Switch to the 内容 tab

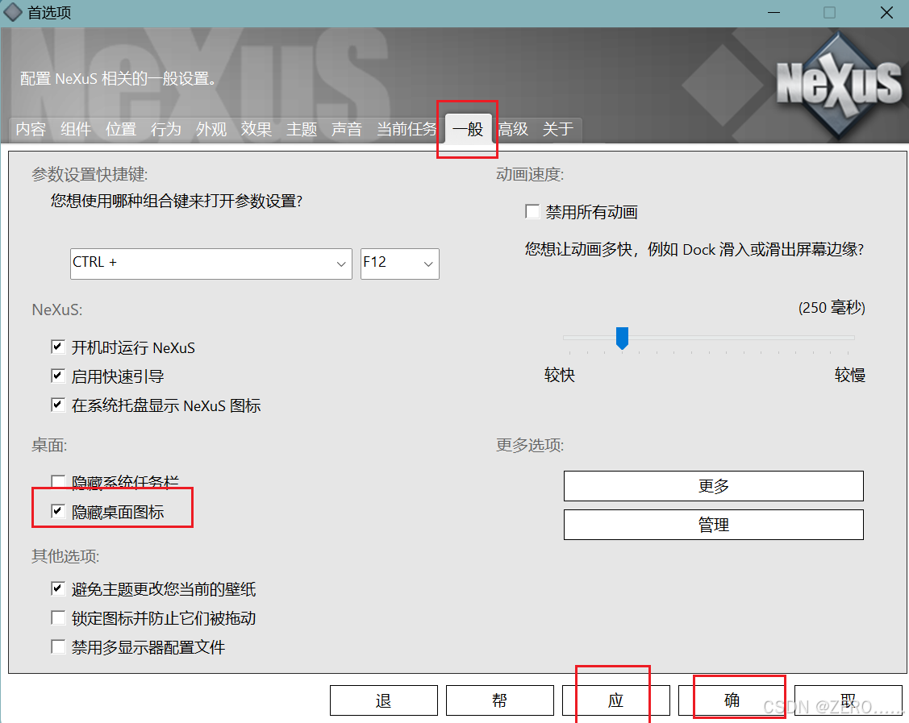(x=31, y=129)
